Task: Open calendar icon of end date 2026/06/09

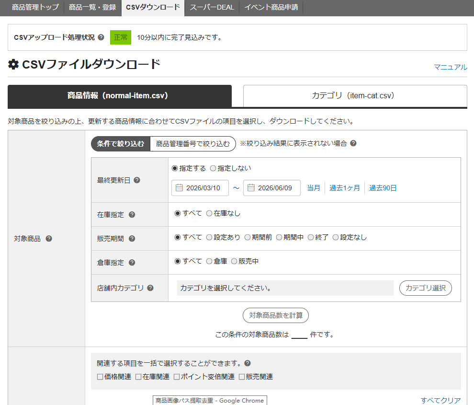Action: point(251,188)
